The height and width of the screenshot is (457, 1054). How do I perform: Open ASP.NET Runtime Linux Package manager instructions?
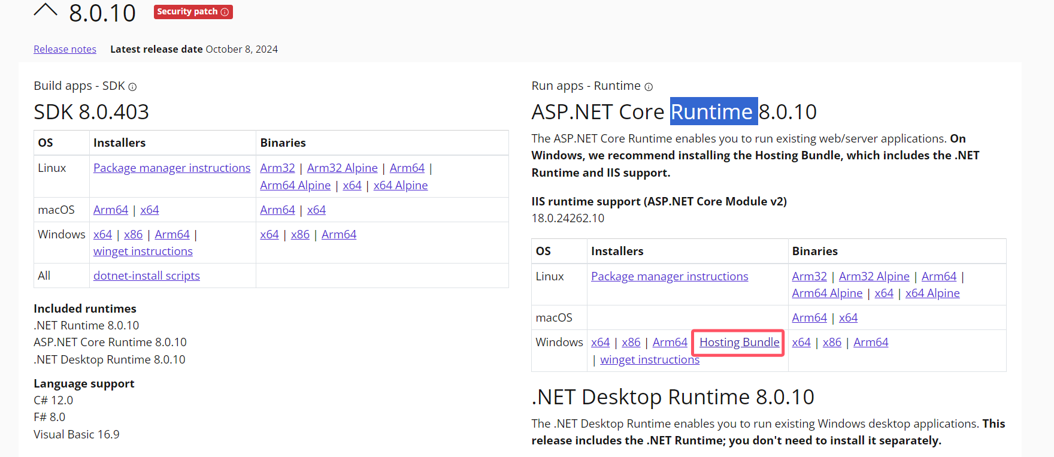pos(670,276)
